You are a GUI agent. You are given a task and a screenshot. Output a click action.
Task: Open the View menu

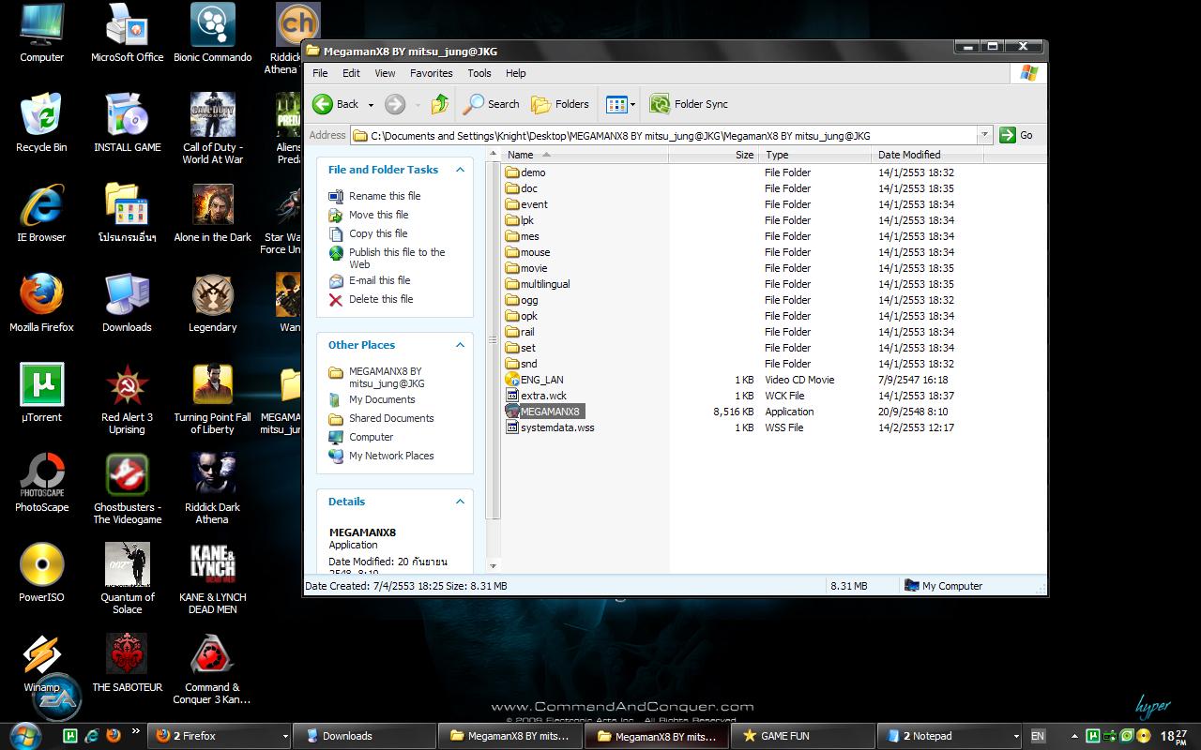point(385,73)
